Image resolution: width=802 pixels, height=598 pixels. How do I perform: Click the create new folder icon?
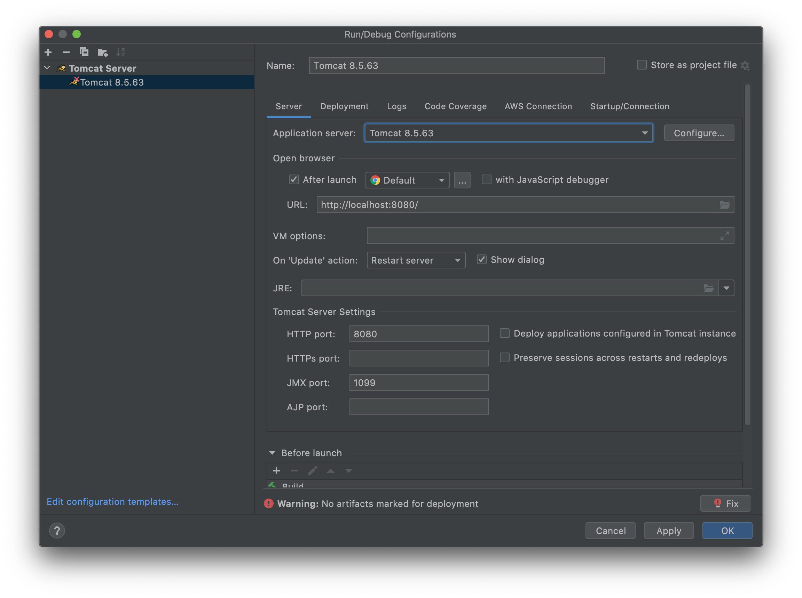[103, 52]
